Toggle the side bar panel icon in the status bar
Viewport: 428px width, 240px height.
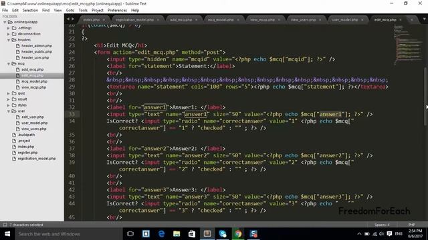(5, 225)
